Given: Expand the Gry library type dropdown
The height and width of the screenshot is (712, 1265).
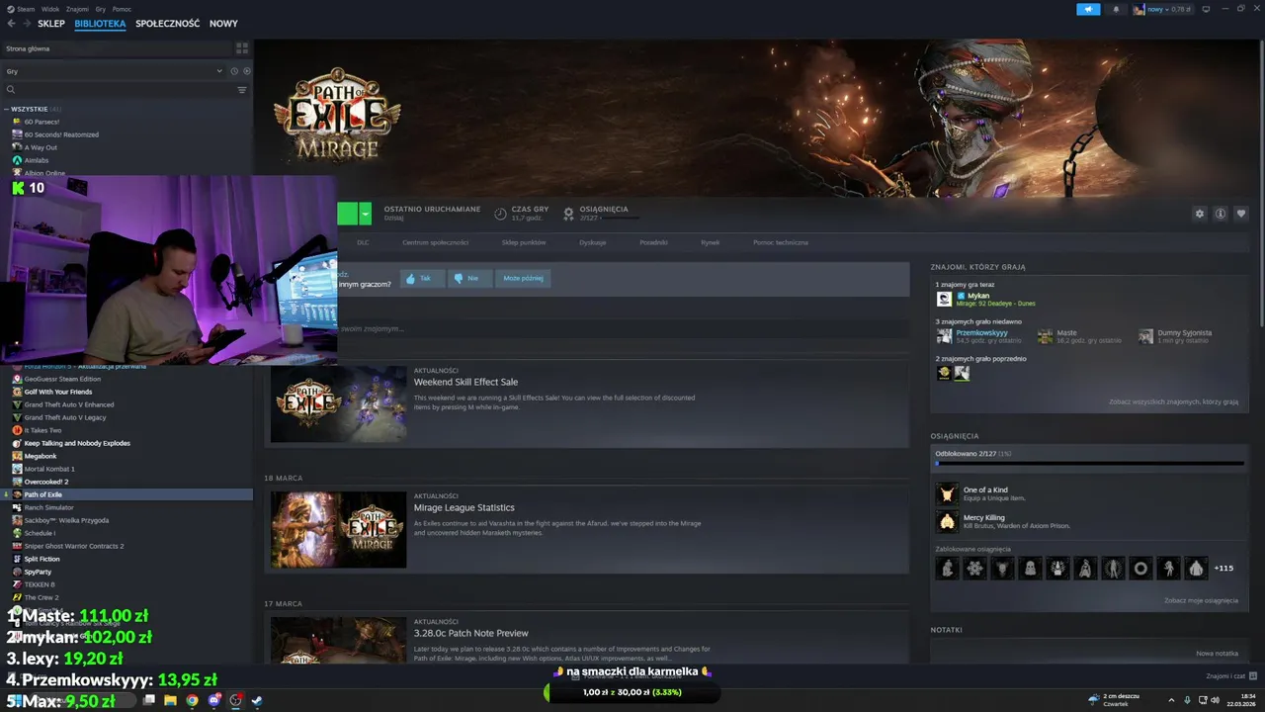Looking at the screenshot, I should pos(115,71).
